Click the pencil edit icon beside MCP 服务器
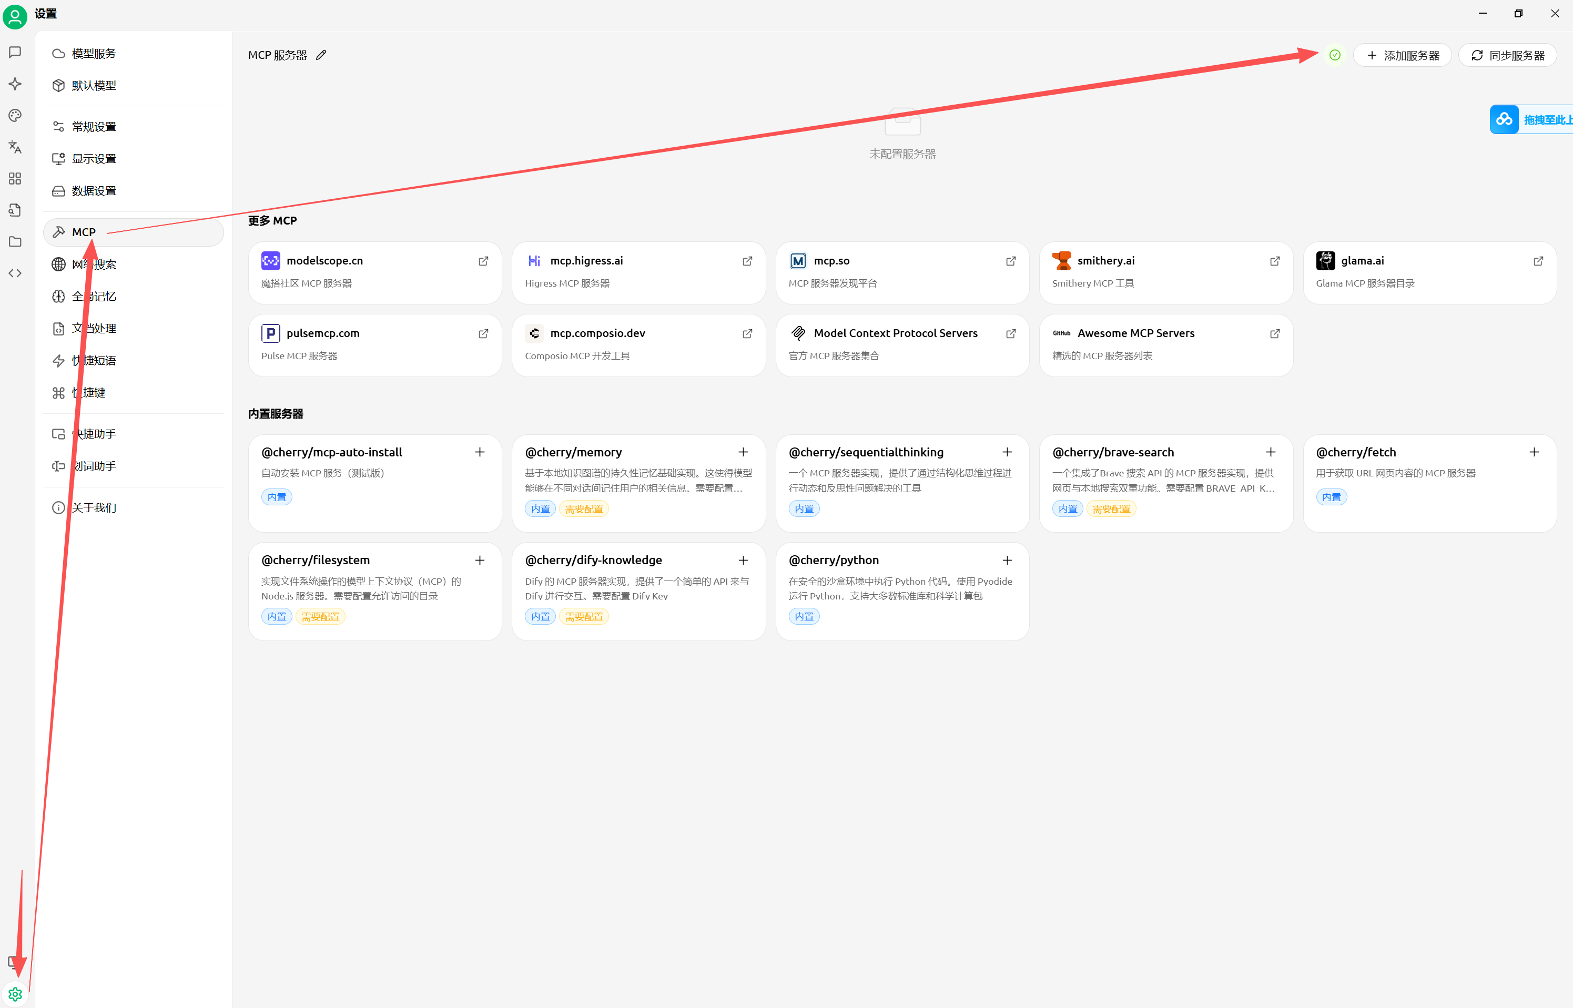The width and height of the screenshot is (1573, 1008). 321,55
